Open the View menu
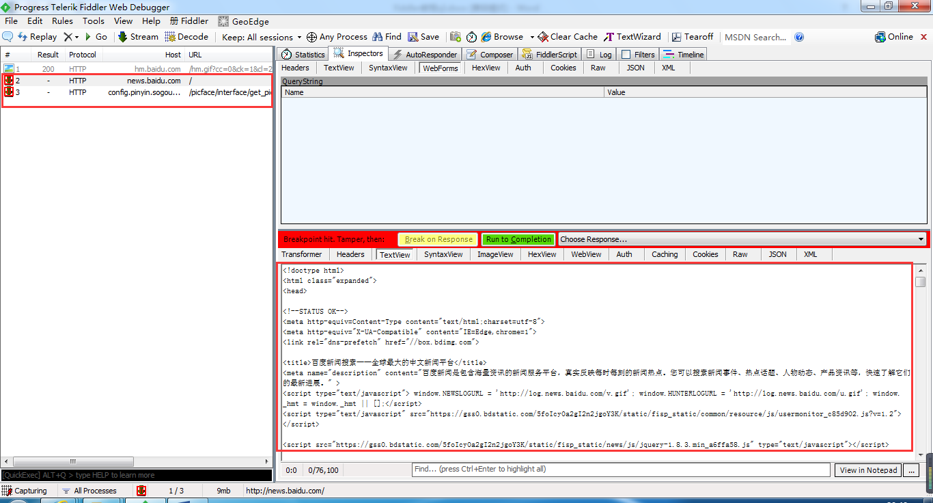This screenshot has height=503, width=933. (124, 21)
